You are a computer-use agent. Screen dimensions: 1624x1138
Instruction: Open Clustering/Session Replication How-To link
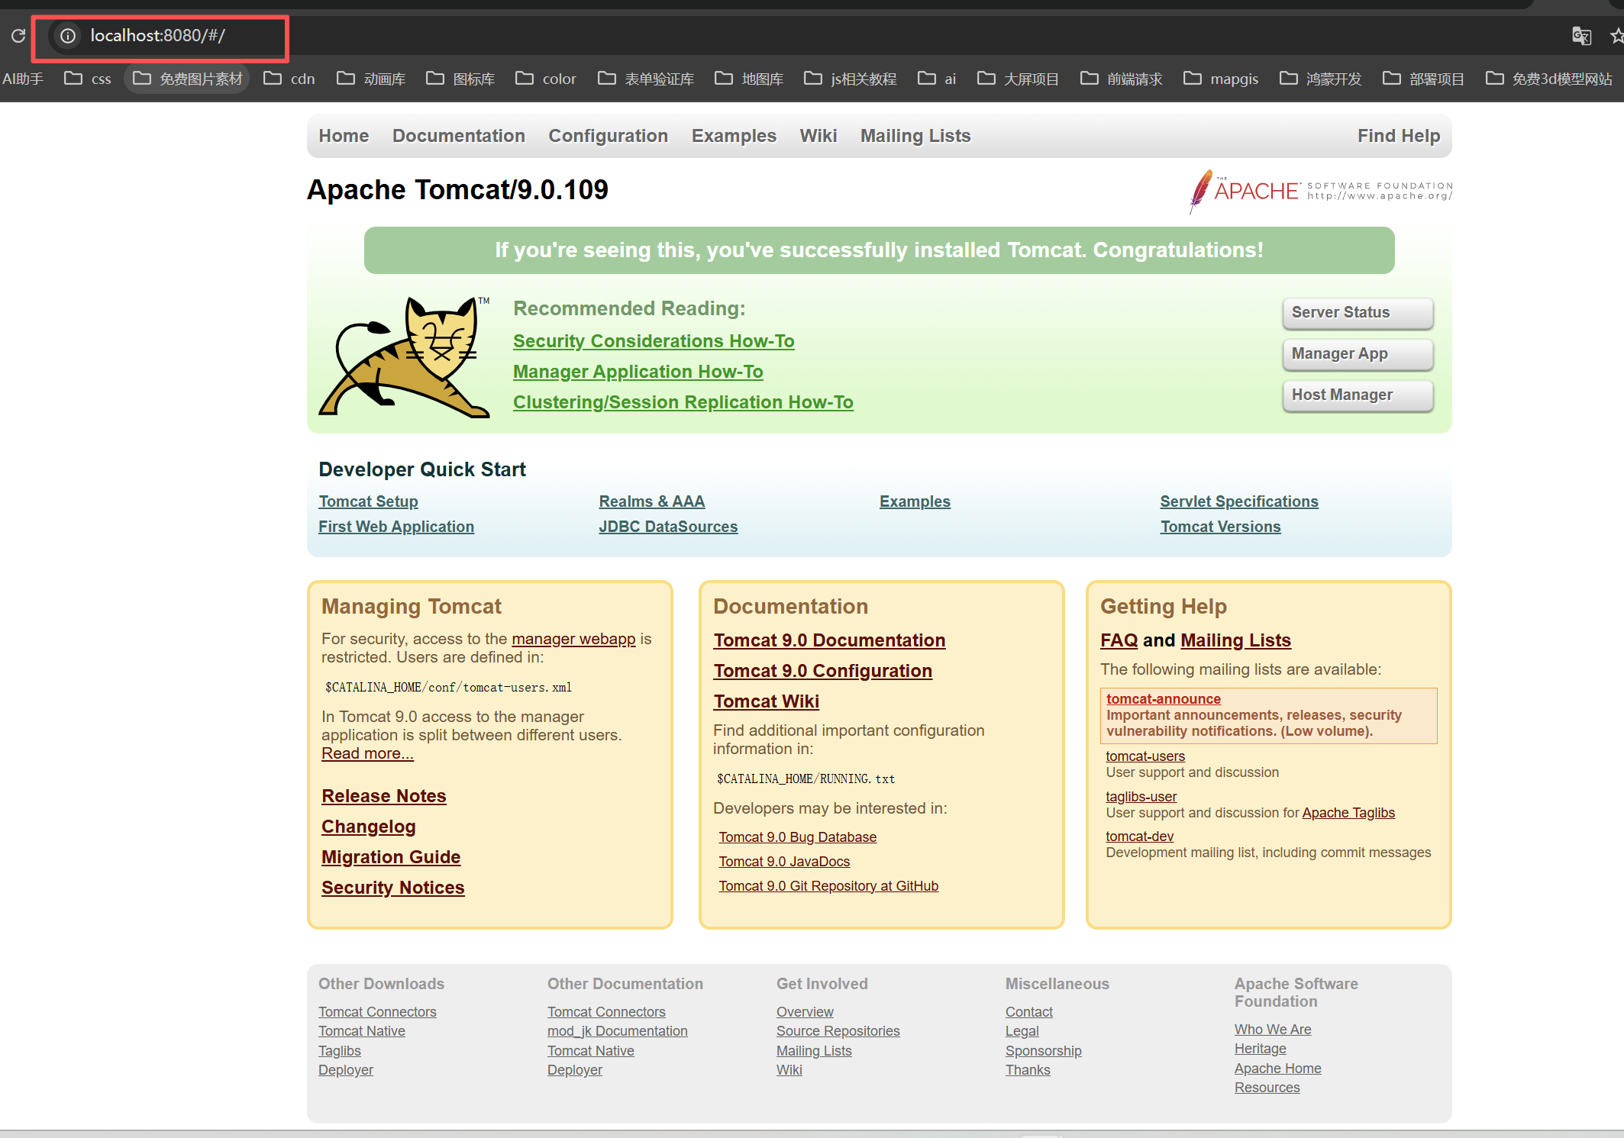coord(683,402)
